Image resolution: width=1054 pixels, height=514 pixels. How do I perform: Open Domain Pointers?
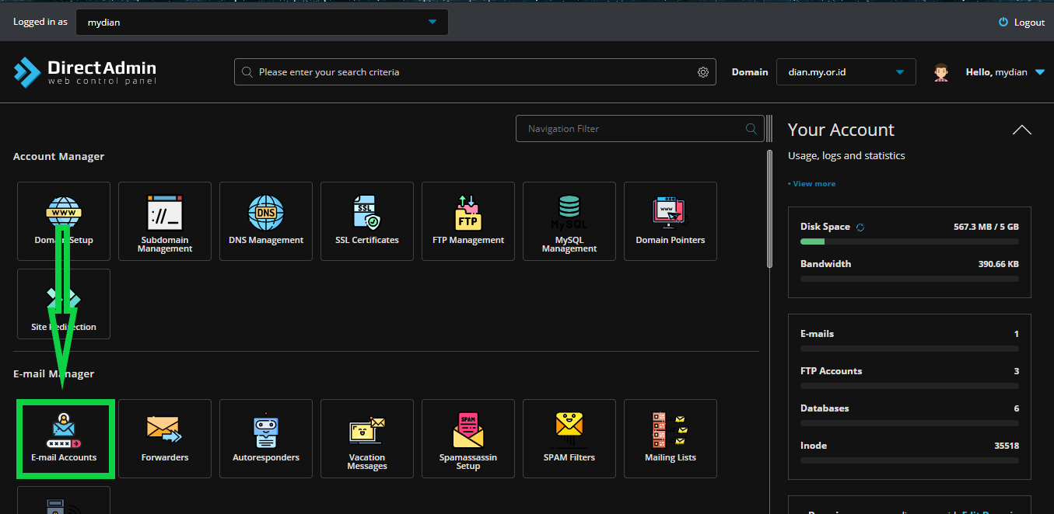point(671,221)
